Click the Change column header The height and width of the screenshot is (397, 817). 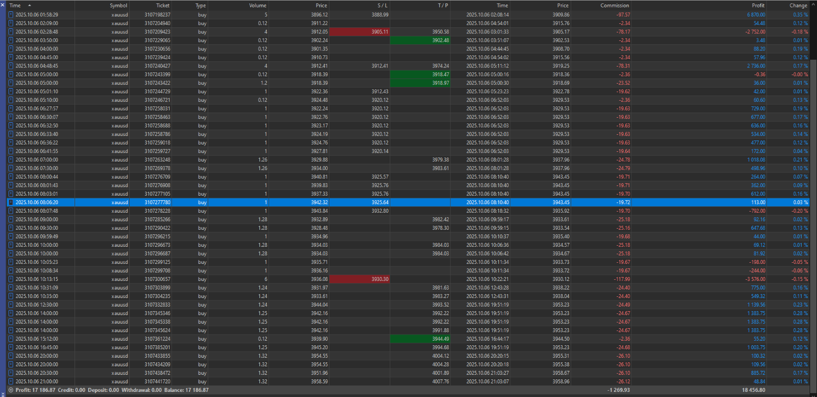point(798,5)
